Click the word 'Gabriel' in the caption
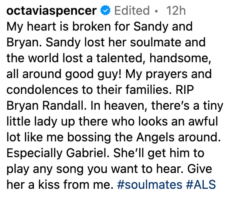229x199 pixels. click(88, 153)
